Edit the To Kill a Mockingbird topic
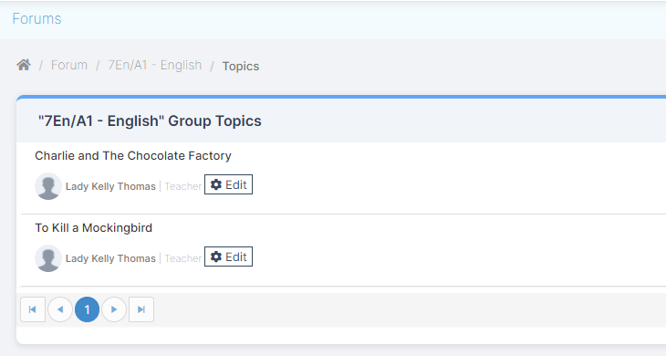666x356 pixels. point(228,257)
